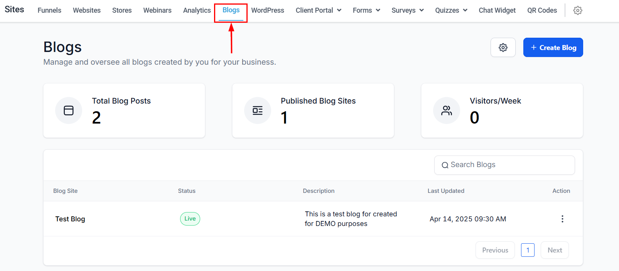This screenshot has height=271, width=619.
Task: Click the magnifier icon in Search Blogs
Action: pos(445,165)
